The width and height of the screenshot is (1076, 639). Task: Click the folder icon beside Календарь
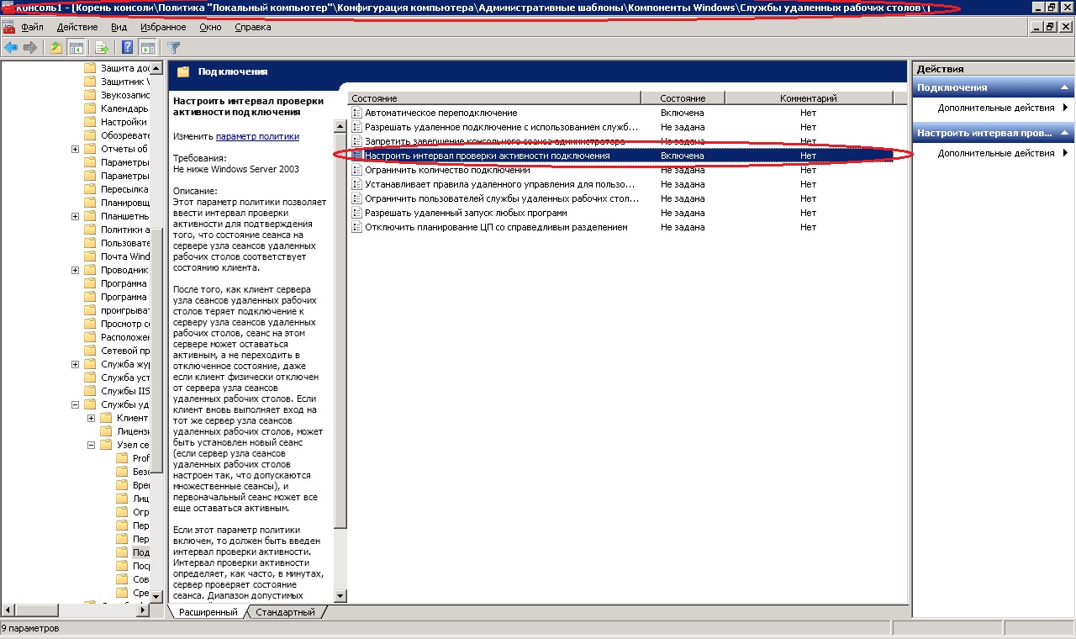click(x=91, y=108)
